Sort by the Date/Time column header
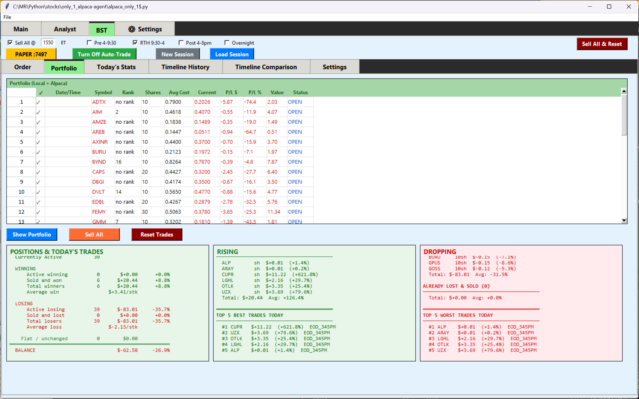This screenshot has height=399, width=639. (68, 93)
